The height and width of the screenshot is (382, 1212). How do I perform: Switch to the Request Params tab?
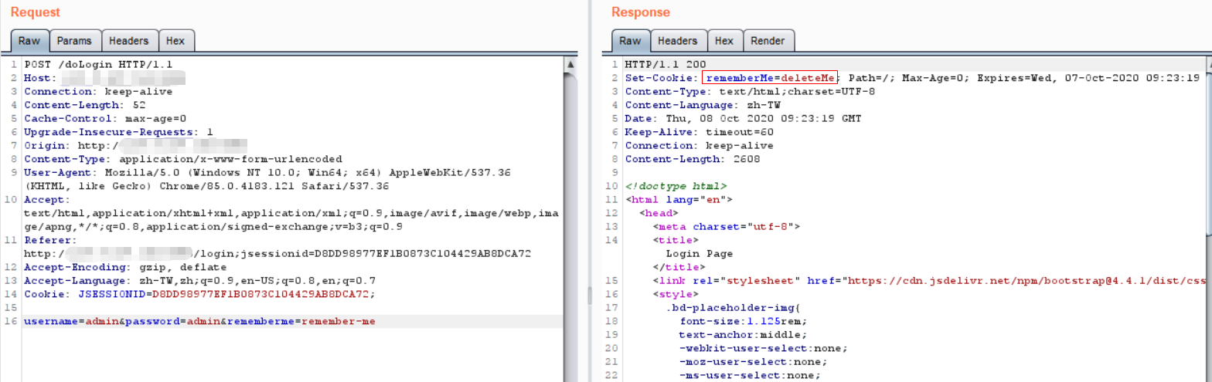click(74, 41)
